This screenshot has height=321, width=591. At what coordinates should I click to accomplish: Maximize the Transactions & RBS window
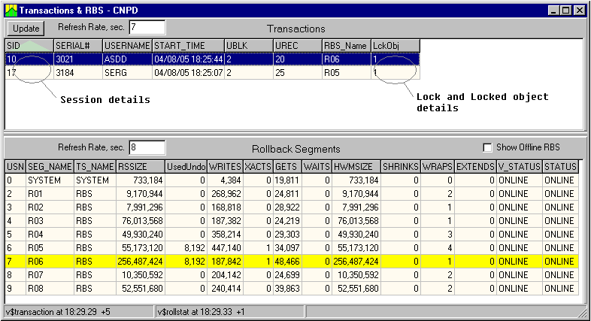[x=565, y=11]
